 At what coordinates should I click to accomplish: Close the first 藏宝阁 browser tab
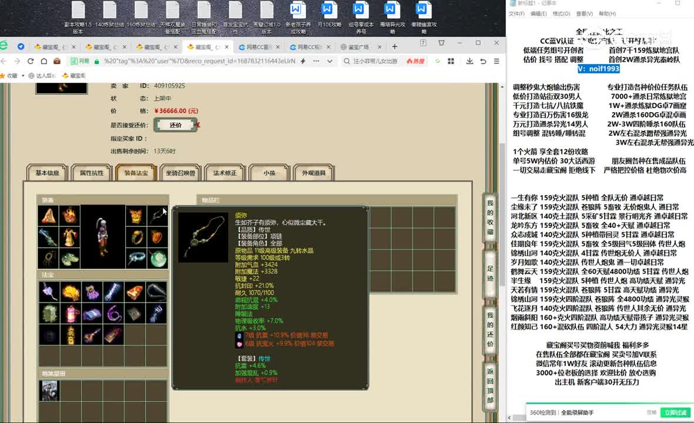74,47
